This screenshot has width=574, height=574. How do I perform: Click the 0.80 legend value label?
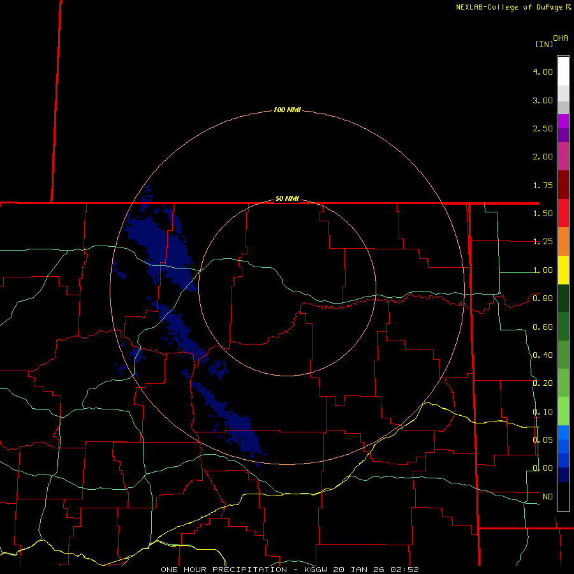(x=543, y=298)
